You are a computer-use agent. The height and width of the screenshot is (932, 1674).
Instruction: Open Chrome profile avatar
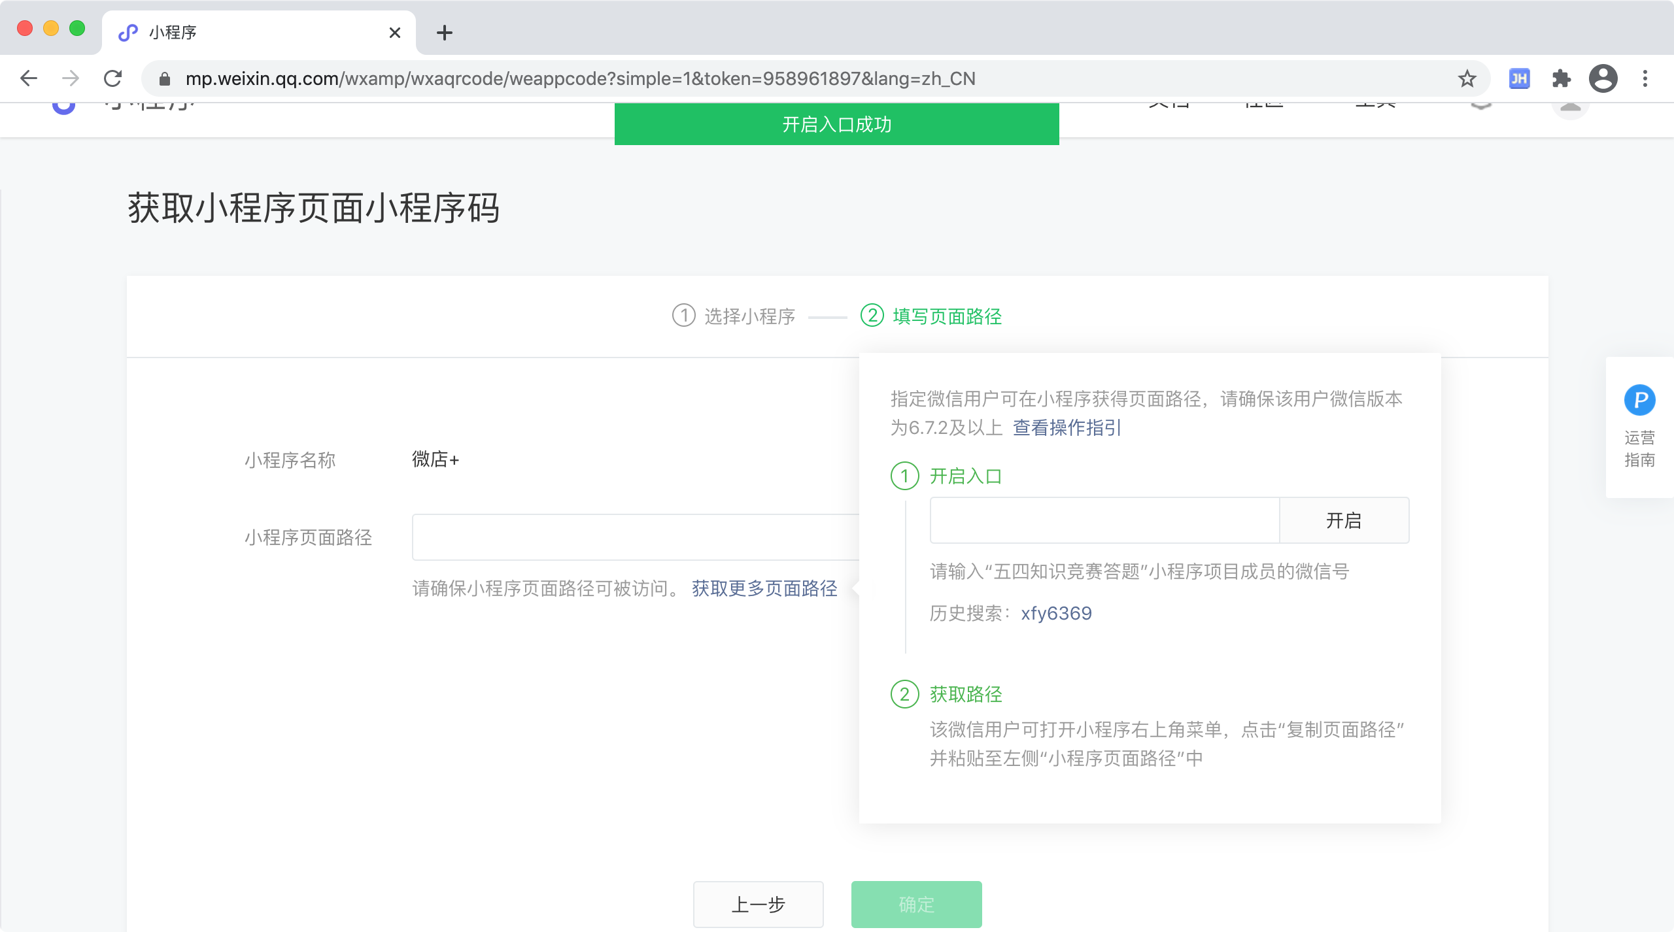(1603, 78)
